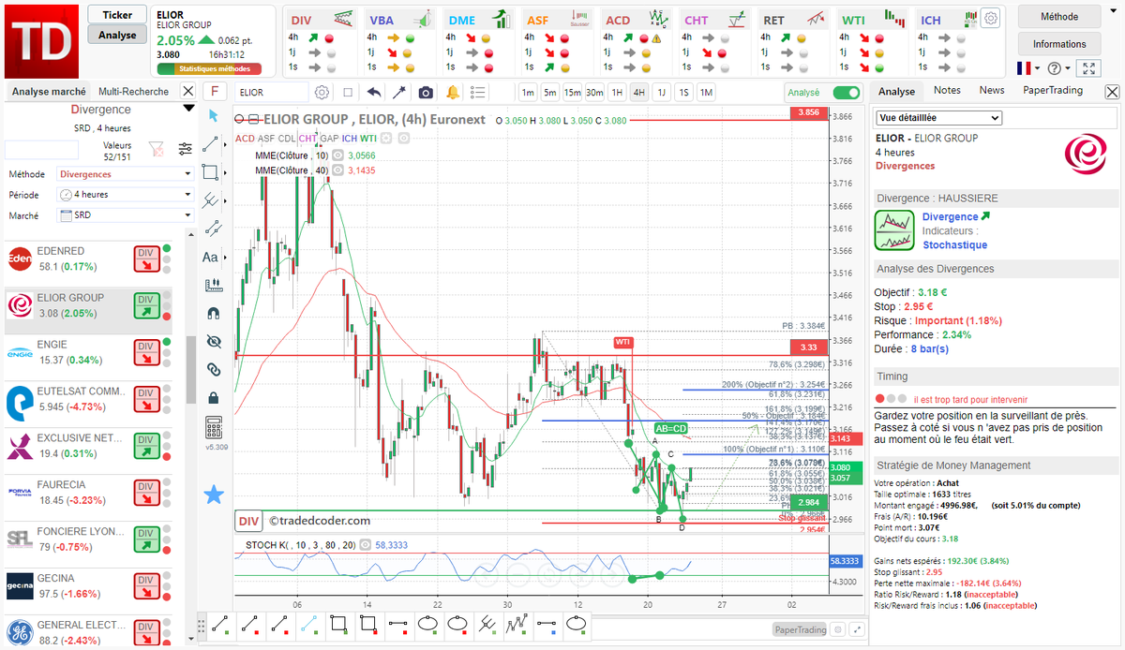Toggle visibility of STOCH K indicator
Image resolution: width=1125 pixels, height=650 pixels.
coord(365,543)
